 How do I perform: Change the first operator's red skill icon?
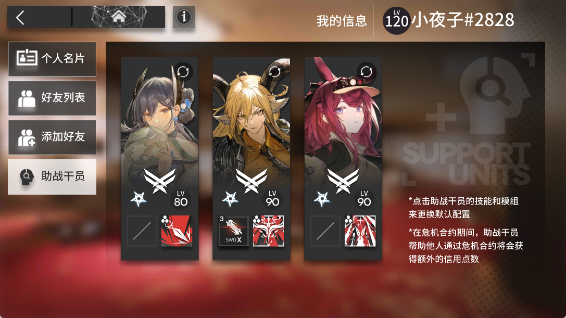tap(177, 231)
